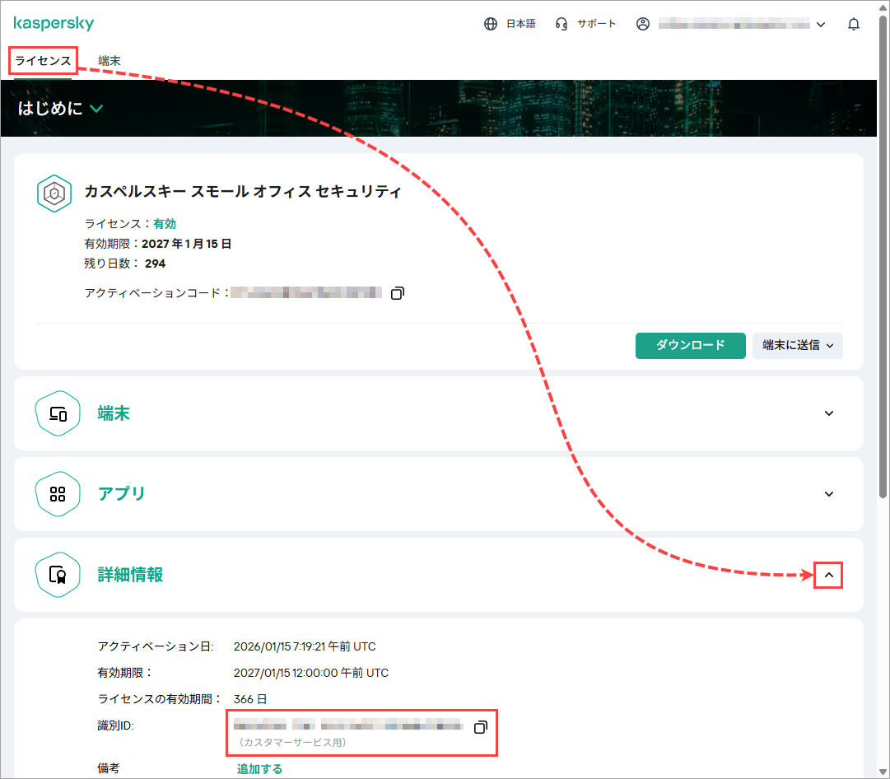890x779 pixels.
Task: Copy the activation code
Action: (x=398, y=293)
